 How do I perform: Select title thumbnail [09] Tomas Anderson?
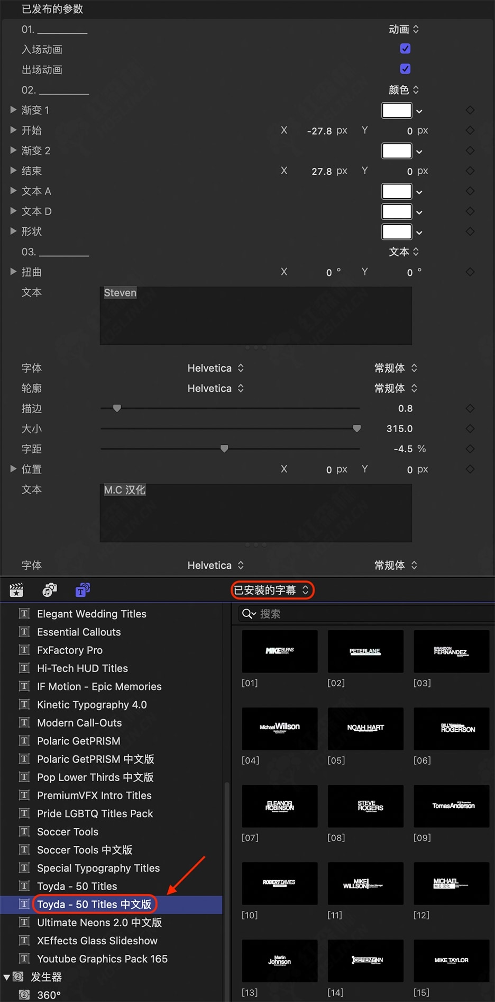point(451,806)
